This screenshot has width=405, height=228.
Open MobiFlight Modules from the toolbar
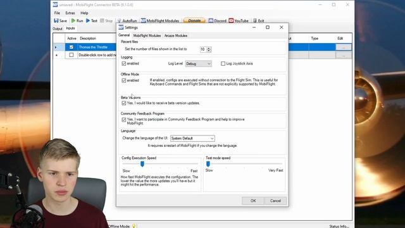point(160,21)
